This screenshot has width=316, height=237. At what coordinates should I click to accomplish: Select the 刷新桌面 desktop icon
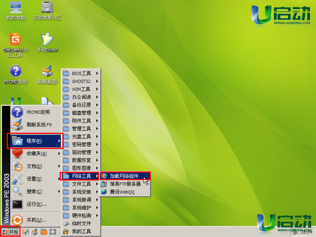[47, 75]
